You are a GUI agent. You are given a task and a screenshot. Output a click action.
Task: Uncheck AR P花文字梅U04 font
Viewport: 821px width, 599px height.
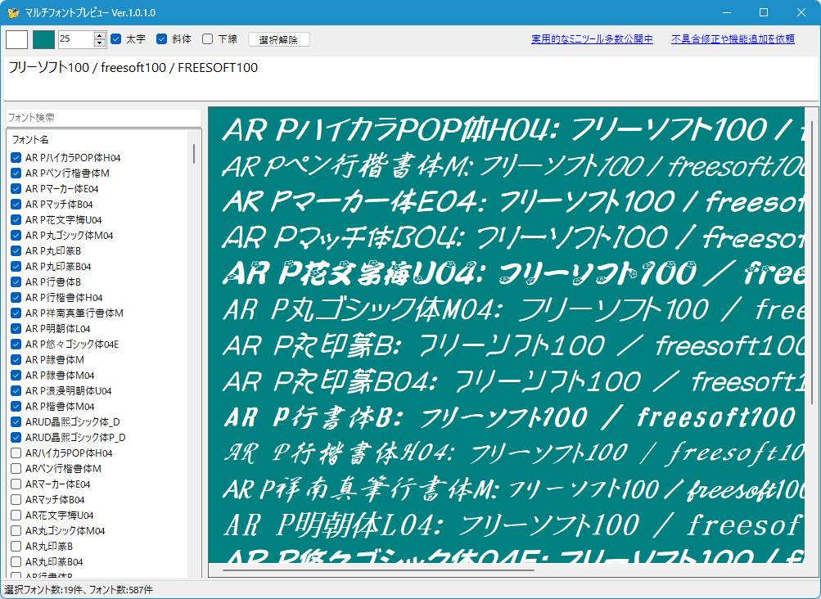point(16,220)
